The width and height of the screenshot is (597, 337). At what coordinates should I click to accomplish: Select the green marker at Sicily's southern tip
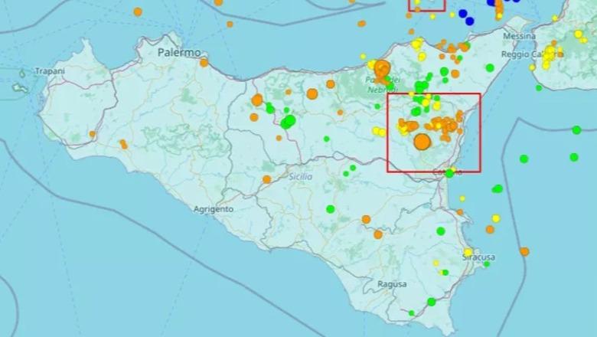(x=431, y=302)
